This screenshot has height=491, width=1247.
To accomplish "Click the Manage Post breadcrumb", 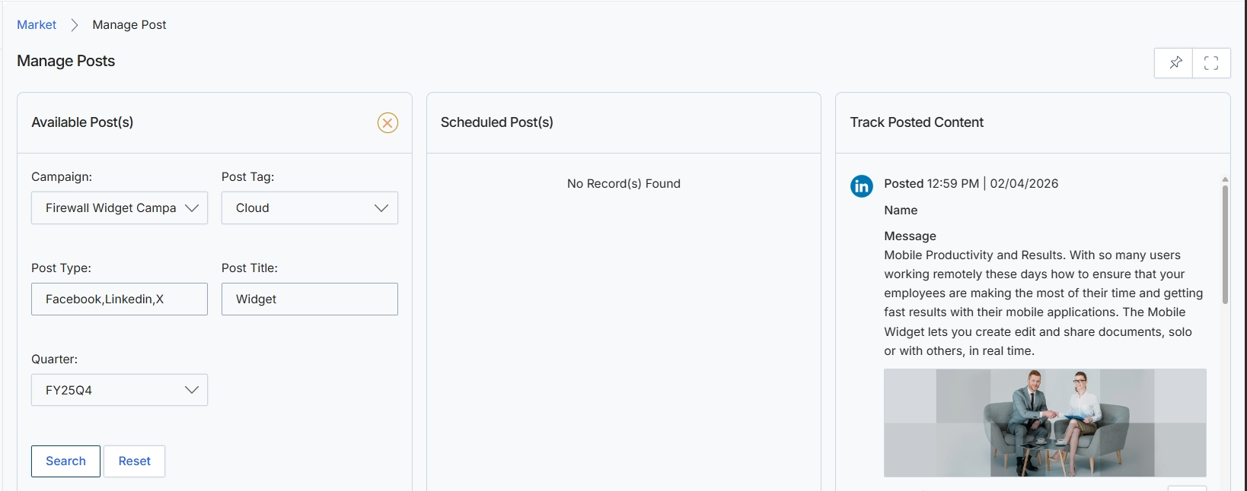I will [x=129, y=25].
